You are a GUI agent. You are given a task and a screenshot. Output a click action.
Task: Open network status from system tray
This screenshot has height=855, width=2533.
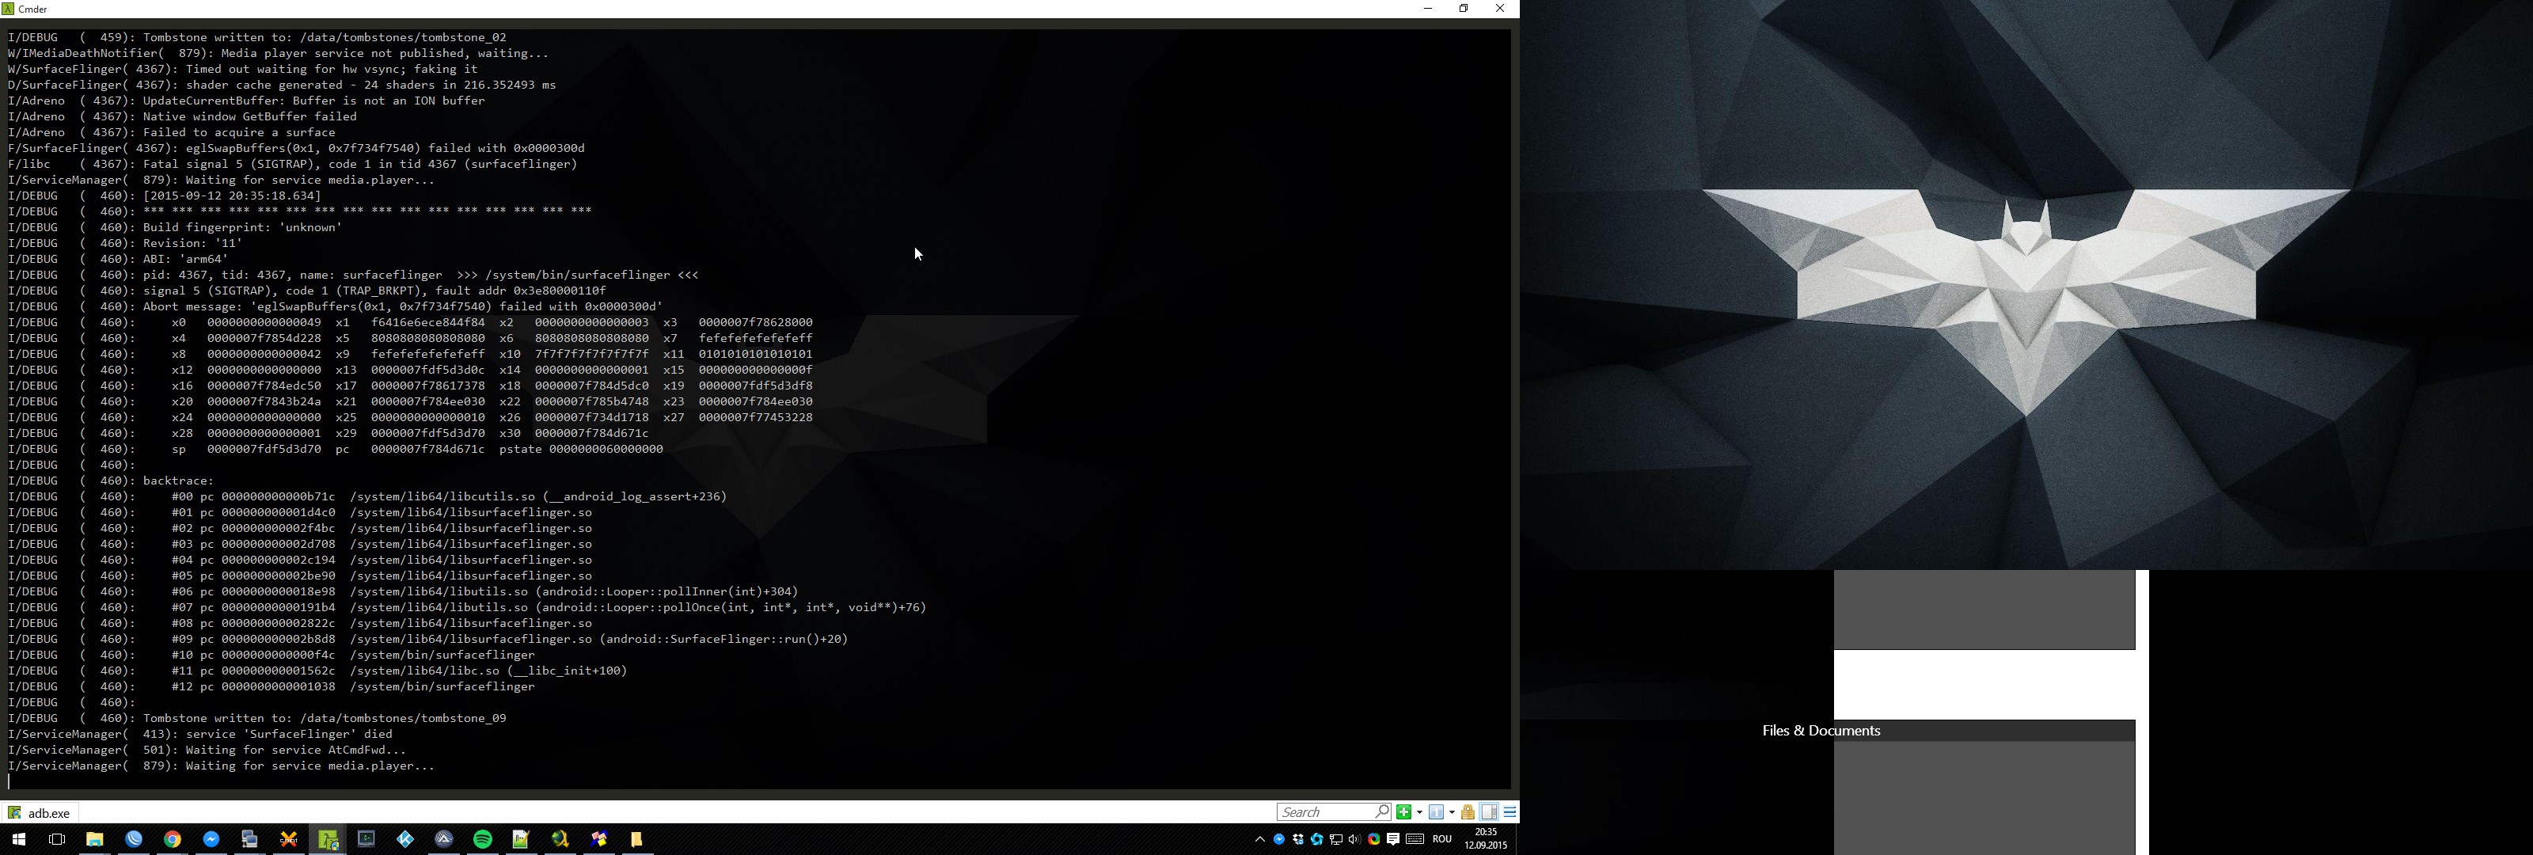[1336, 839]
